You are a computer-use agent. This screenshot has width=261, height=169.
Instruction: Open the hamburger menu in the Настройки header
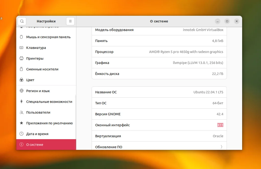click(x=70, y=21)
